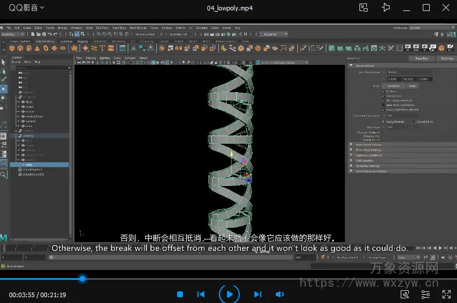457x303 pixels.
Task: Mute the player volume speaker icon
Action: tap(279, 294)
